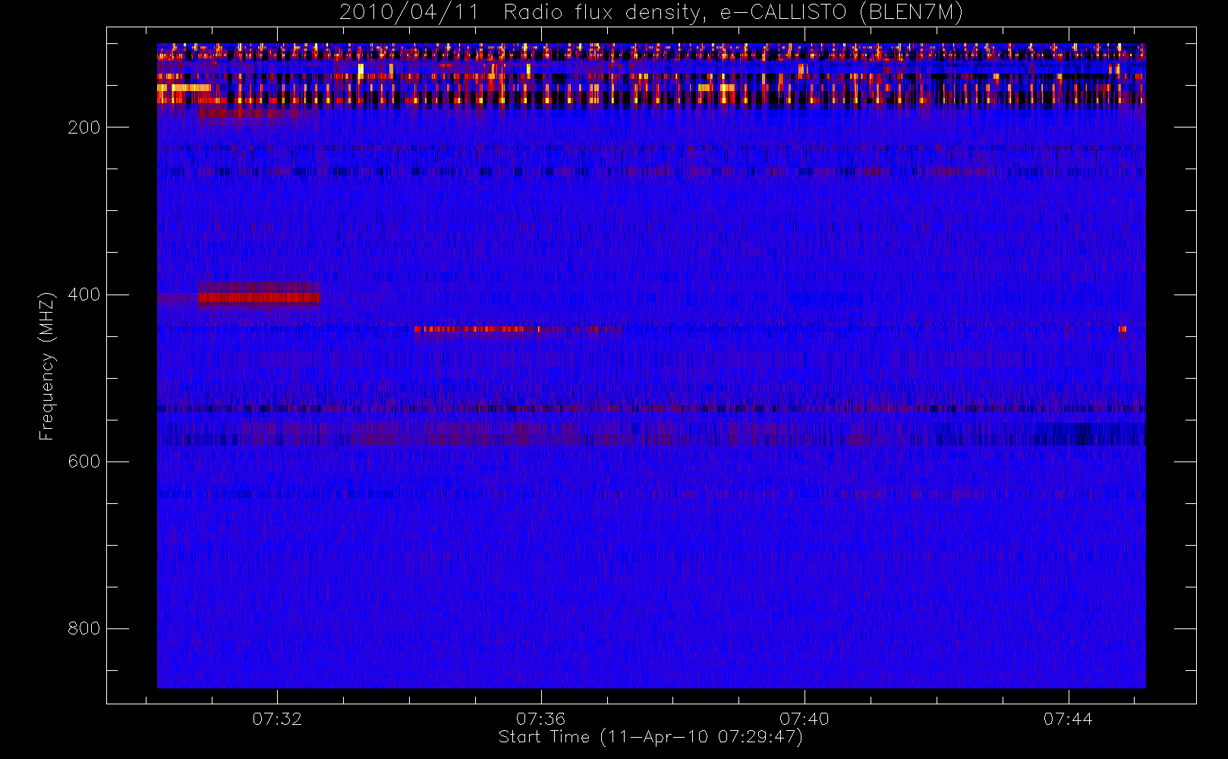Click the bright red burst near 400 MHz

point(259,297)
